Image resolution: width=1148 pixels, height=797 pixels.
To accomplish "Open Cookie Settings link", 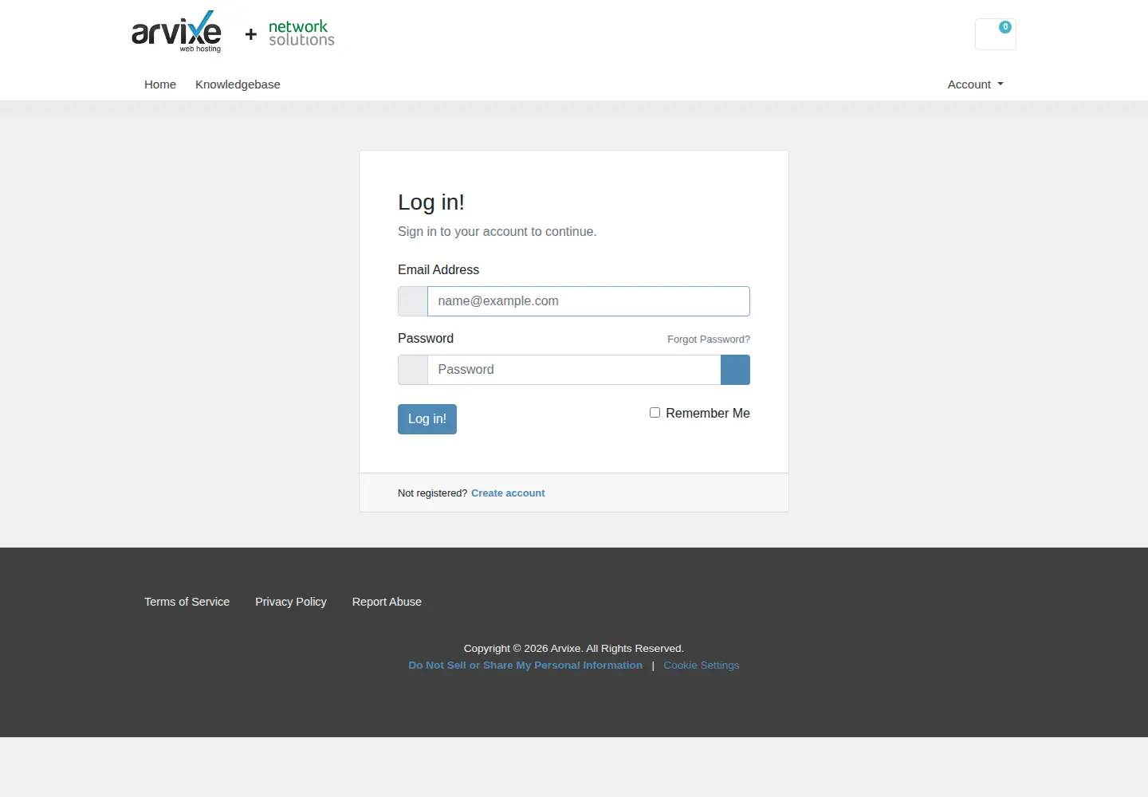I will [x=702, y=665].
